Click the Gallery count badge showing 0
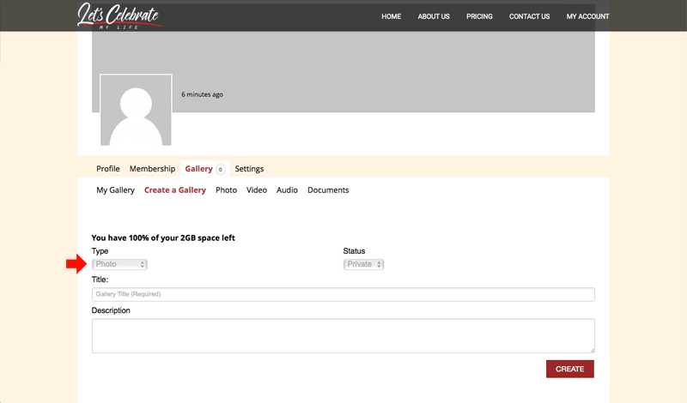 point(221,169)
